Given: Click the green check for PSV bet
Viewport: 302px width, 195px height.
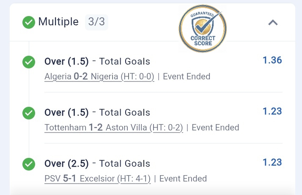Looking at the screenshot, I should 29,163.
